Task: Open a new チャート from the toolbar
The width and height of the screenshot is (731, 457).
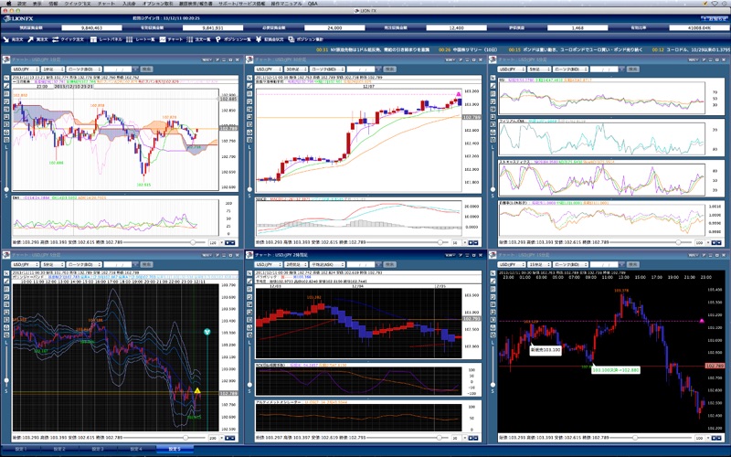Action: pyautogui.click(x=171, y=39)
